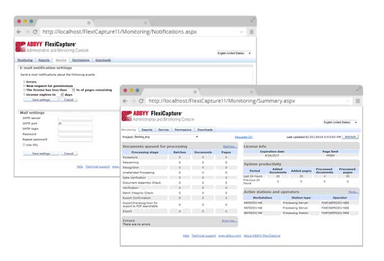Go forward in the Summary browser window
The width and height of the screenshot is (384, 261).
coord(133,101)
